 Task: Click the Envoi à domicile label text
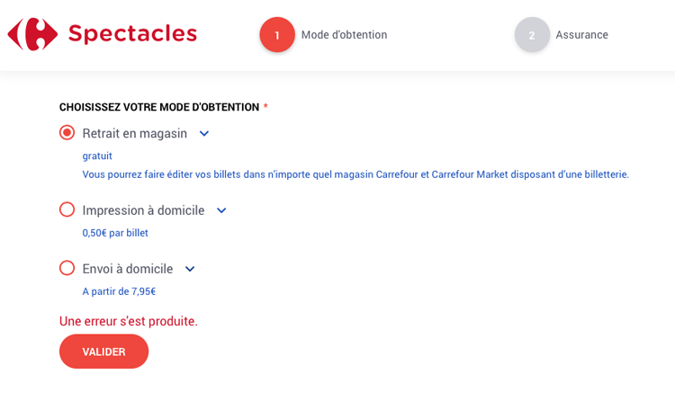[128, 269]
